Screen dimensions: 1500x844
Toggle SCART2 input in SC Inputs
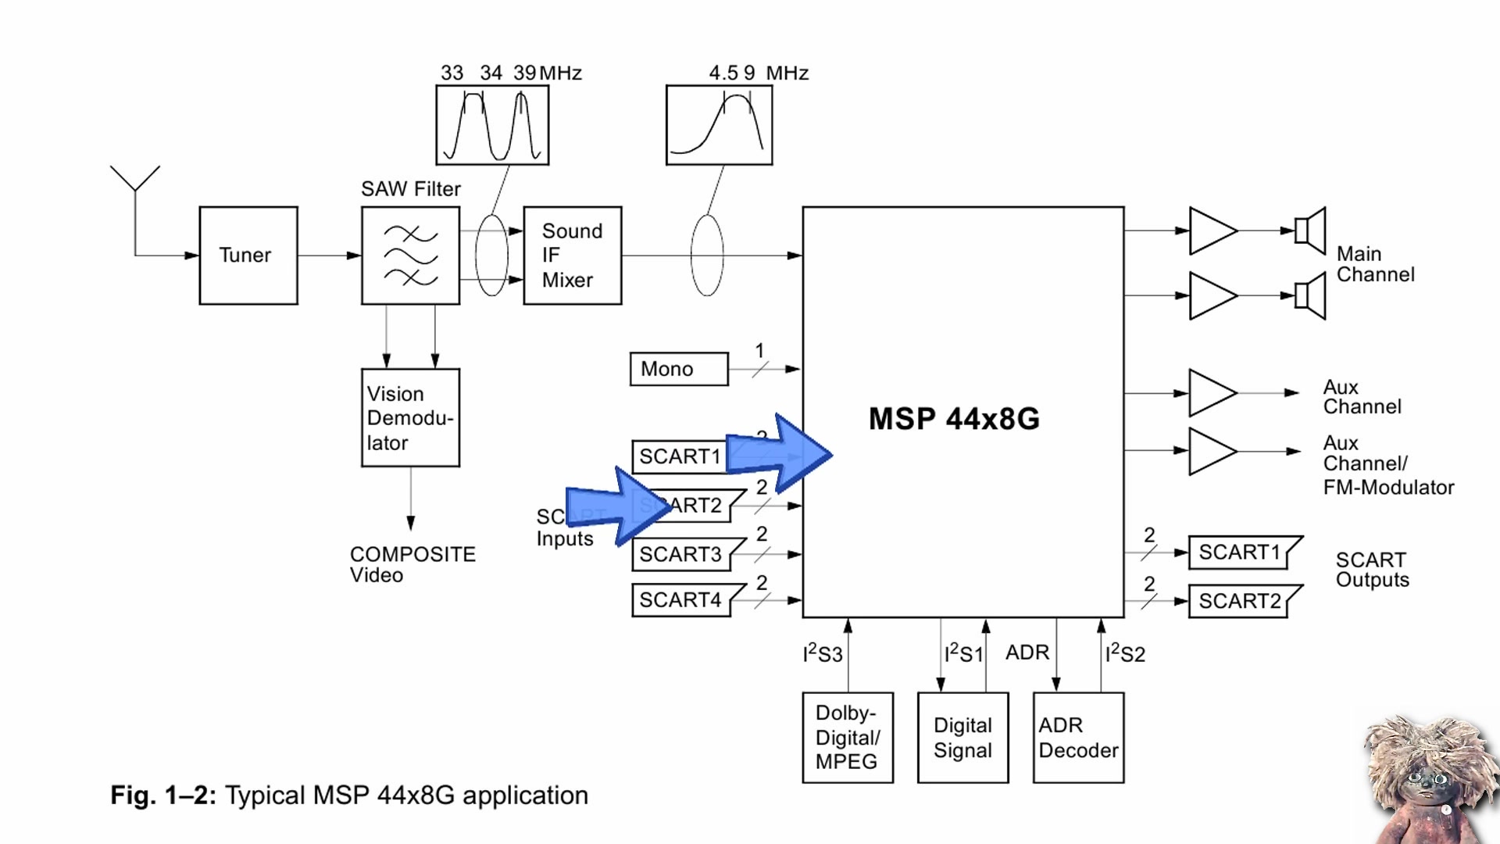pos(680,504)
